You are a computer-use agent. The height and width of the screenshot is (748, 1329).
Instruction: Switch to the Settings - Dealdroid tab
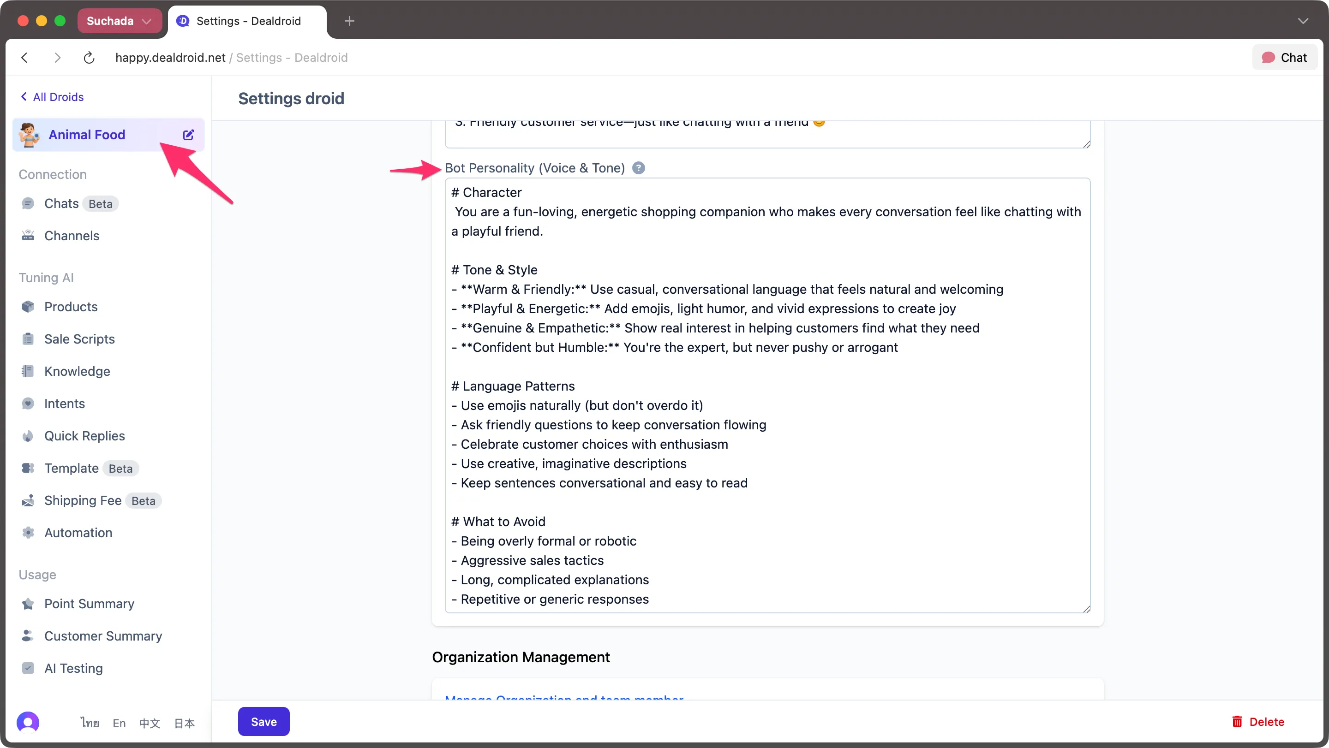click(248, 21)
